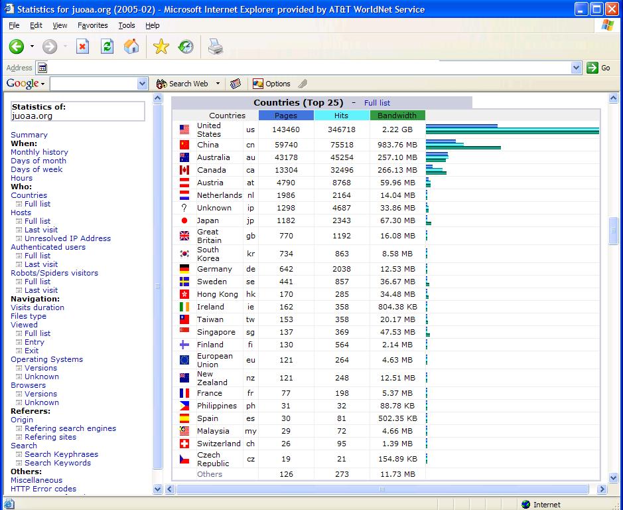Expand the Google search box dropdown

coord(143,84)
